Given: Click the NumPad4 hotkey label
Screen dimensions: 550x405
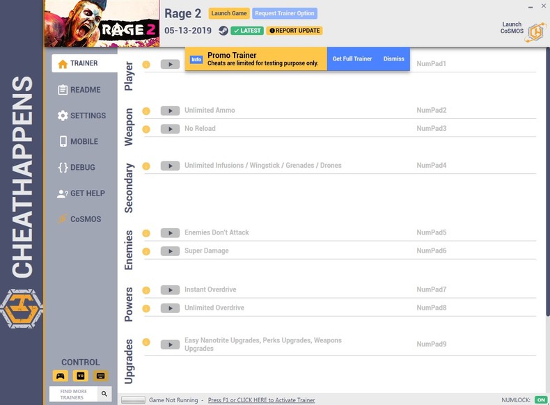Looking at the screenshot, I should click(x=432, y=165).
